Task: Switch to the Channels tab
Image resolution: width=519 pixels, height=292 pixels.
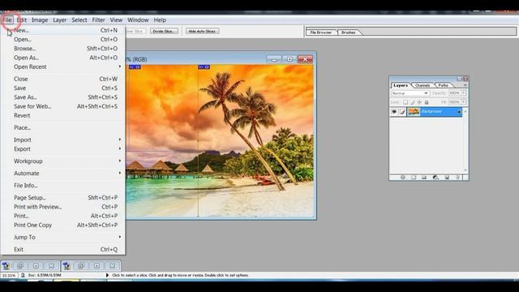Action: [422, 85]
